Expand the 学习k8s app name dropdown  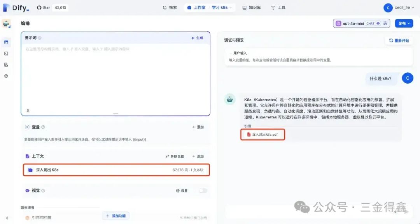(231, 7)
